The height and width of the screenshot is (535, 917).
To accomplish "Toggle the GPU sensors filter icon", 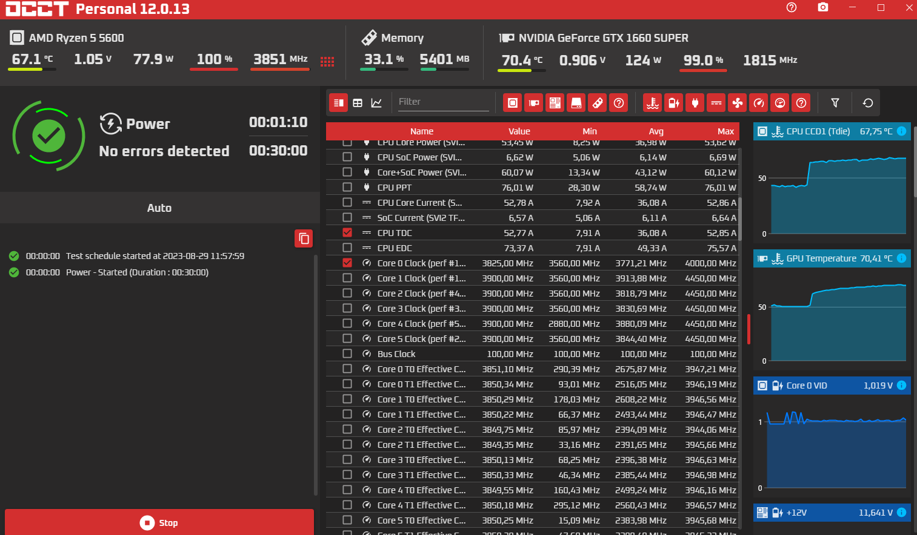I will (x=534, y=103).
